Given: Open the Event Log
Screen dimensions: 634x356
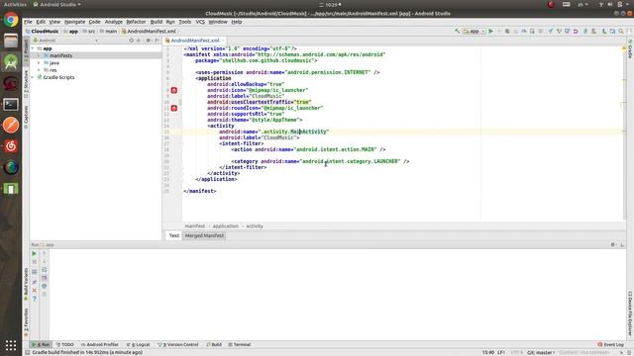Looking at the screenshot, I should (610, 345).
